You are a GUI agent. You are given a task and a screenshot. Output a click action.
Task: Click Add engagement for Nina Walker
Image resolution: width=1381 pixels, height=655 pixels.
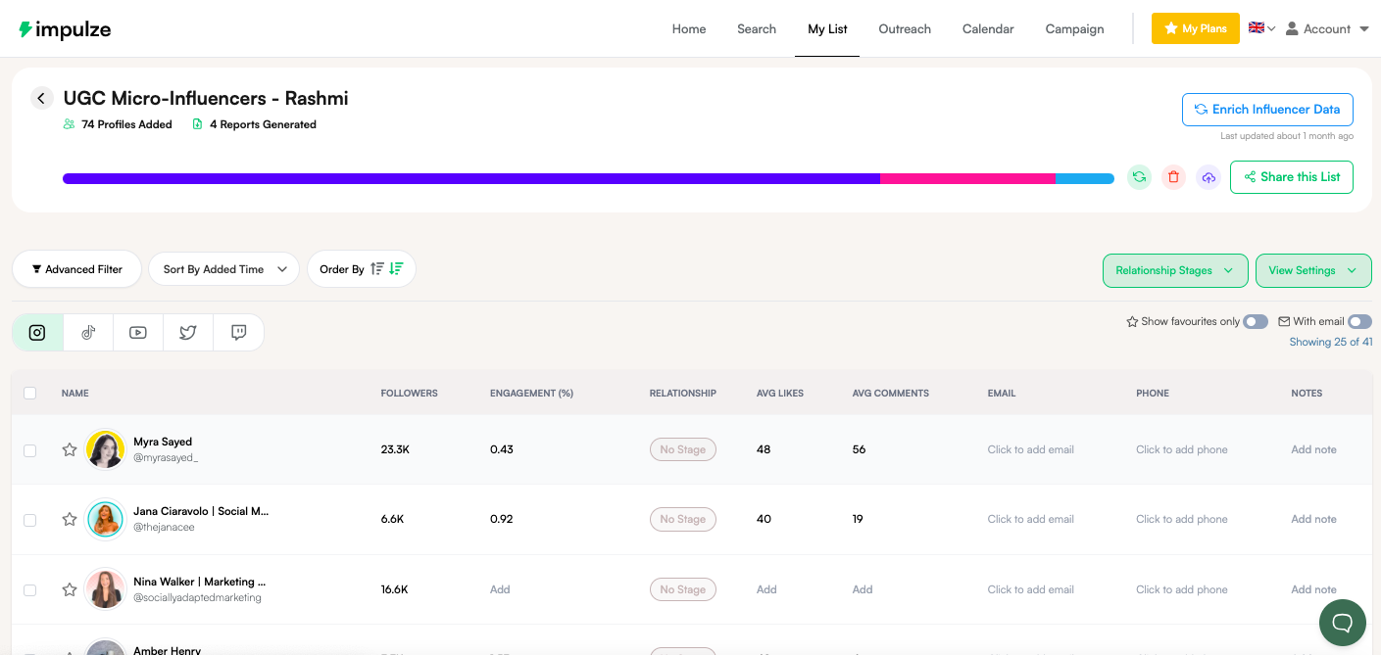[500, 589]
